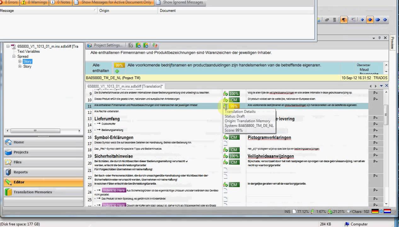This screenshot has height=227, width=399.
Task: Toggle the 0 Notes message filter
Action: (x=61, y=2)
